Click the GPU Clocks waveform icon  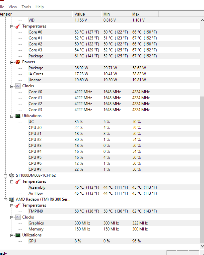pos(18,217)
